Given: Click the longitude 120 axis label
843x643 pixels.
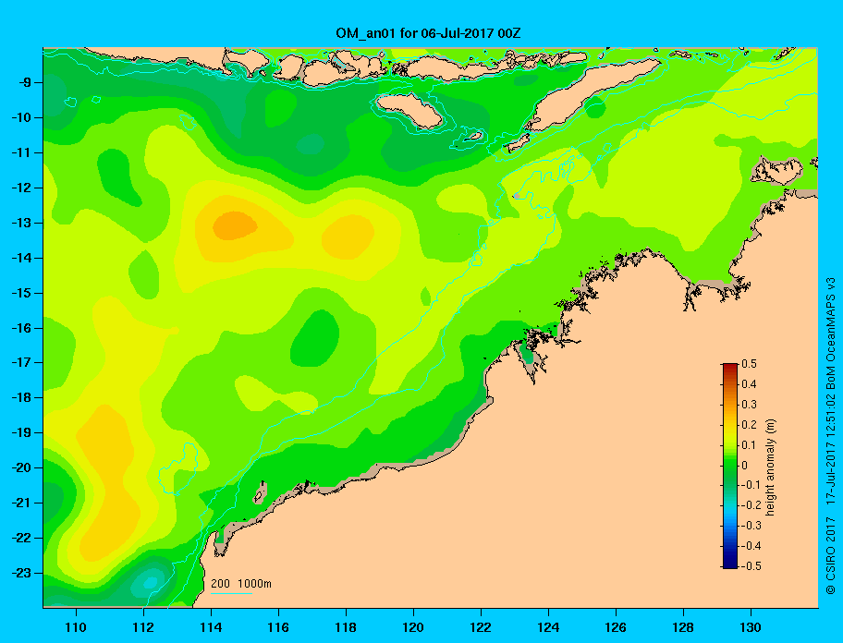Looking at the screenshot, I should coord(413,627).
